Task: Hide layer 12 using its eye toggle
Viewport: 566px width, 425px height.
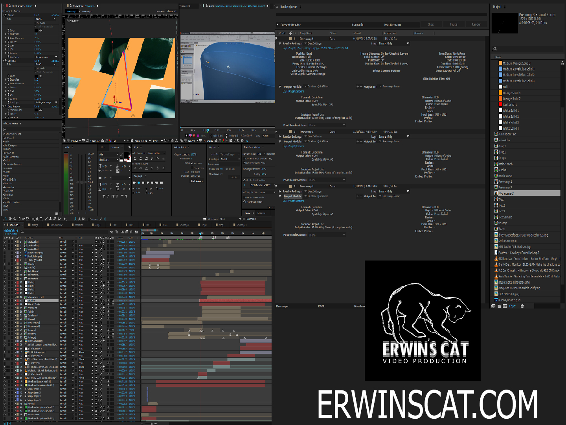Action: (5, 282)
